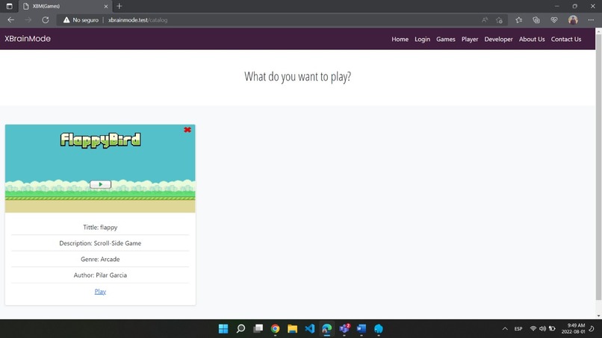
Task: Click the scrollbar down arrow
Action: pyautogui.click(x=598, y=316)
